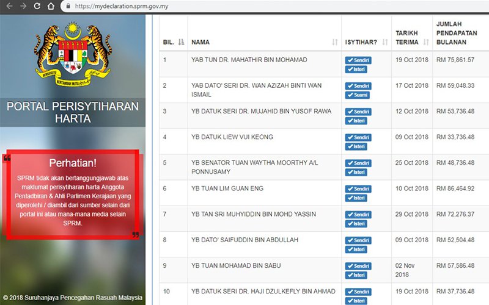The width and height of the screenshot is (489, 305).
Task: Click Sendiri badge for Mohamad Bin Sabu
Action: pyautogui.click(x=358, y=266)
